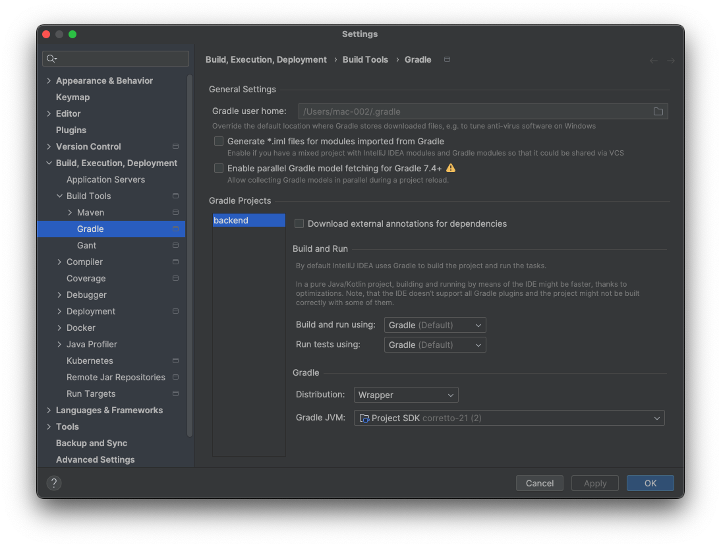Expand Languages & Frameworks section
This screenshot has width=721, height=547.
coord(49,411)
